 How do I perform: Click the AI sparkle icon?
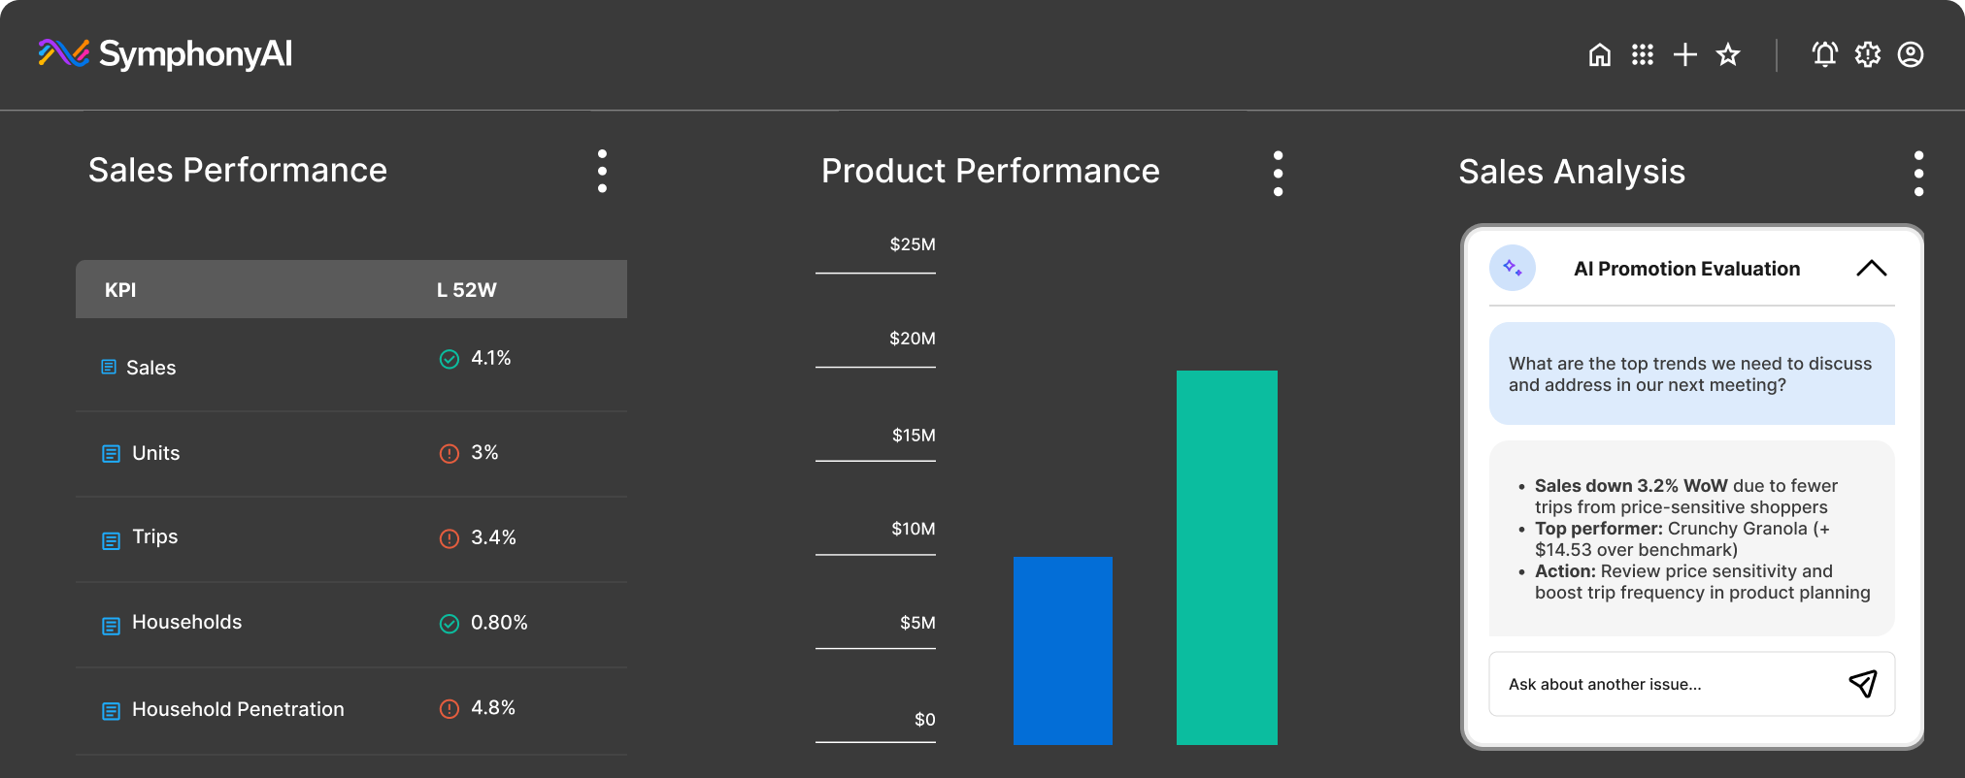click(x=1513, y=268)
